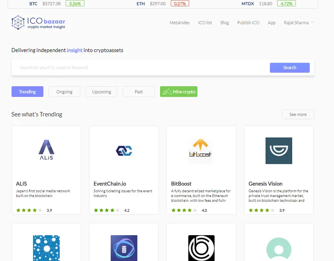Image resolution: width=334 pixels, height=261 pixels.
Task: Click the MTDX ticker symbol
Action: (248, 4)
